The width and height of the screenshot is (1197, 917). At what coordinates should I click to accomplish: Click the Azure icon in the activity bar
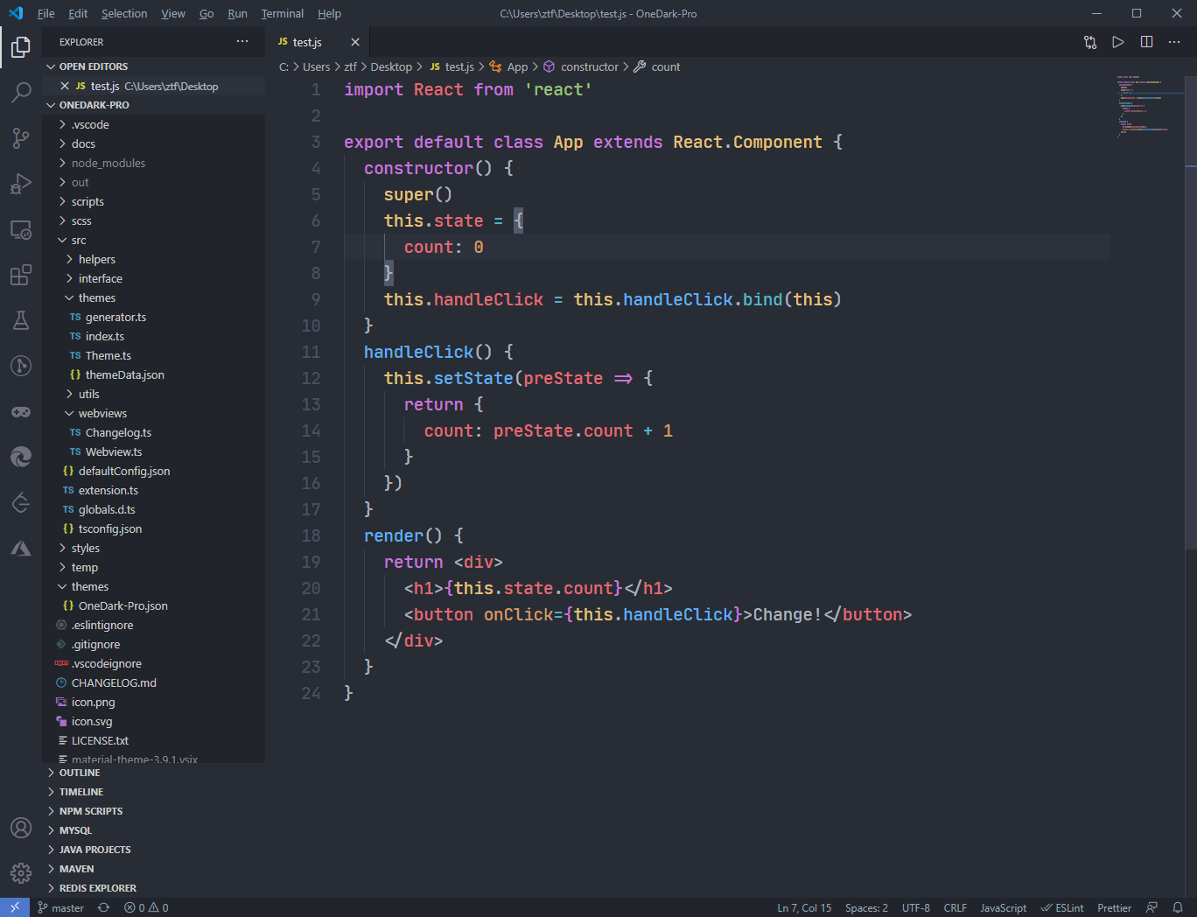click(21, 548)
